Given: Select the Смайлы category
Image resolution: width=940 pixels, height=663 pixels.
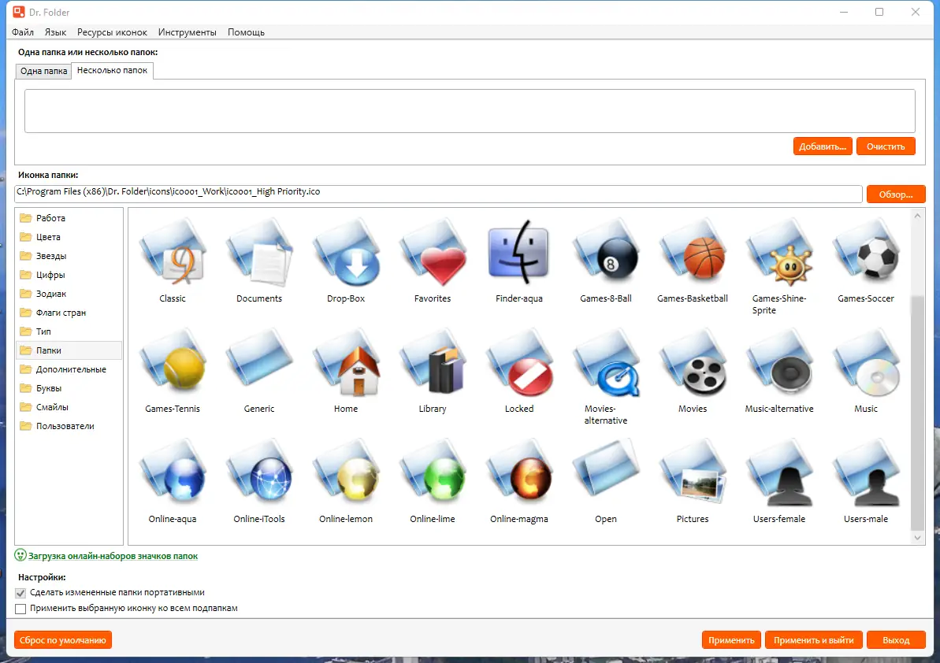Looking at the screenshot, I should click(69, 407).
